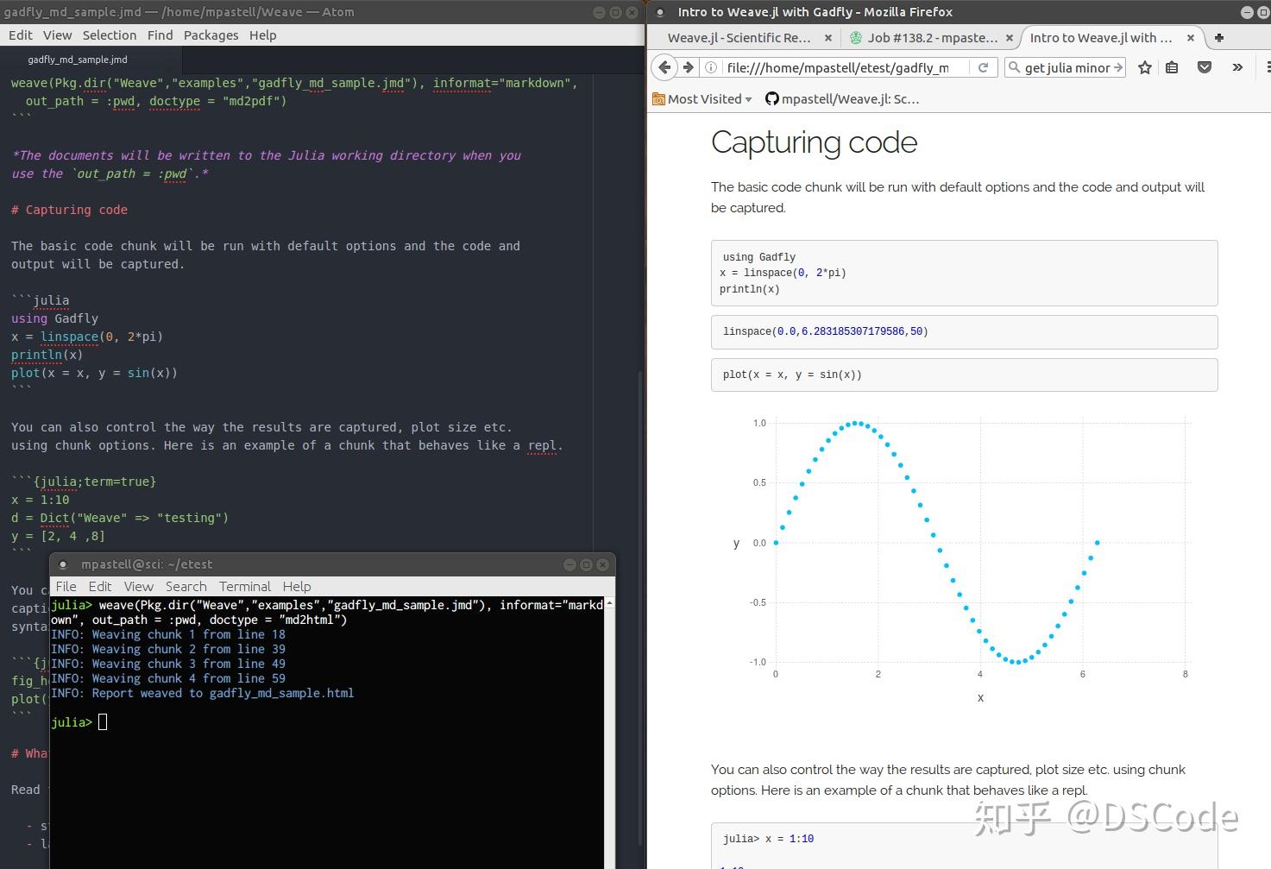Bookmark this page with the star icon
Screen dimensions: 1271x869
click(1145, 67)
